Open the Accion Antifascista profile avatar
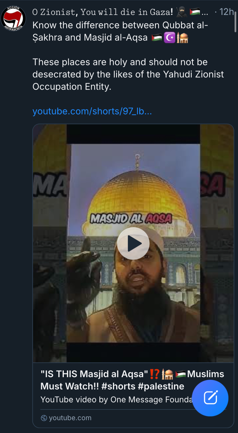The width and height of the screenshot is (238, 433). (x=13, y=18)
